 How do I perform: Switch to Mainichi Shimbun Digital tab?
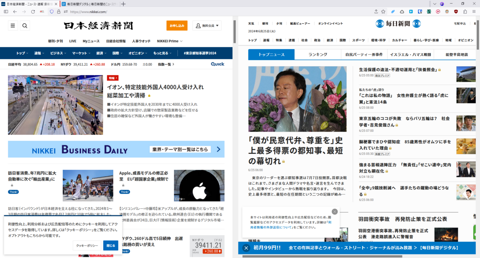click(x=90, y=4)
